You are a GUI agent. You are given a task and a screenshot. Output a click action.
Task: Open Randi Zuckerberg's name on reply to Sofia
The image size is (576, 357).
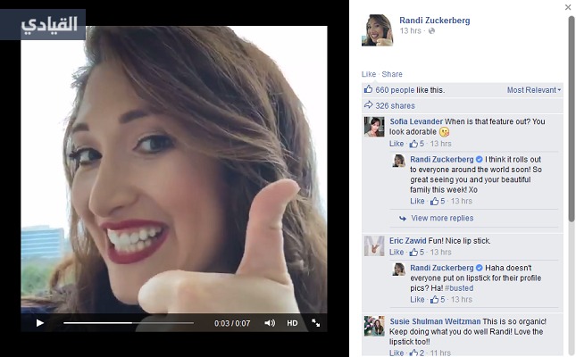coord(442,160)
